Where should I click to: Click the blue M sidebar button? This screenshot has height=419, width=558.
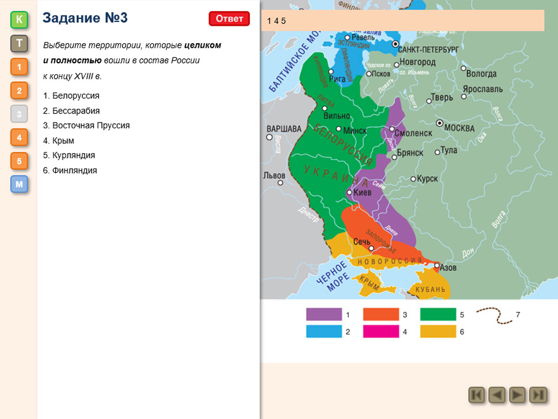click(19, 185)
